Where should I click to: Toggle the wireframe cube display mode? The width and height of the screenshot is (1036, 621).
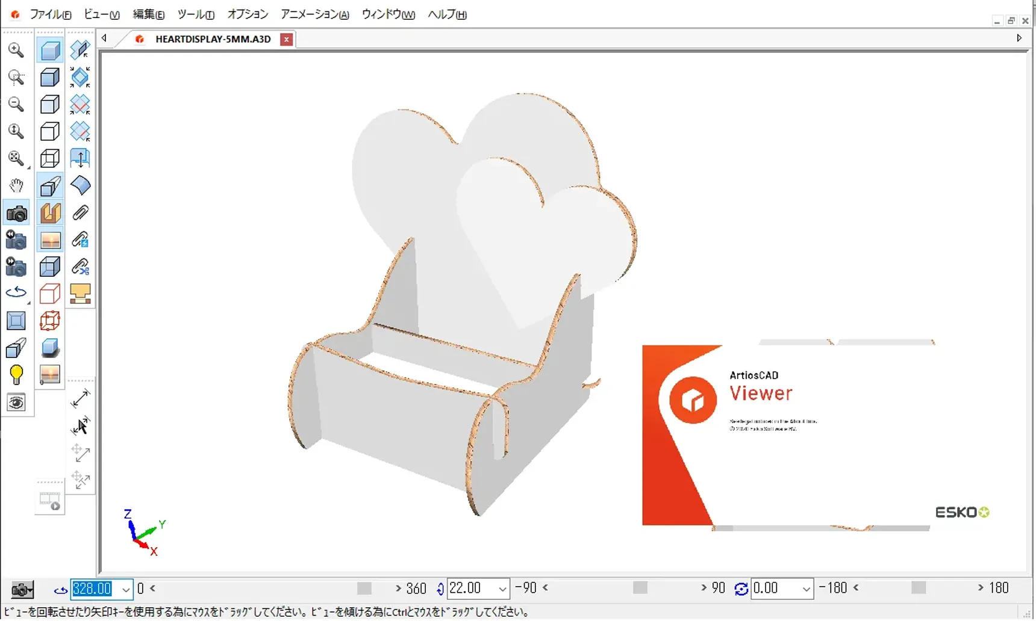coord(50,159)
